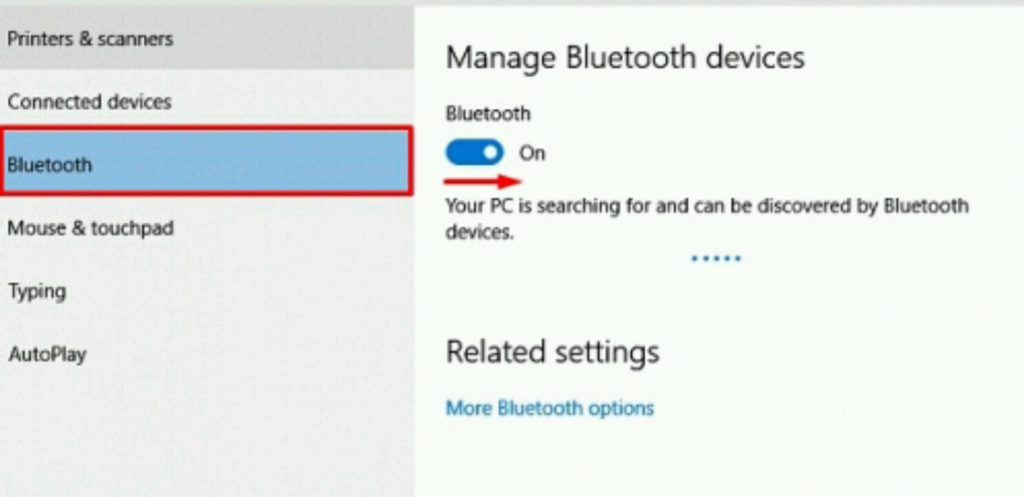Open More Bluetooth options link

point(550,408)
